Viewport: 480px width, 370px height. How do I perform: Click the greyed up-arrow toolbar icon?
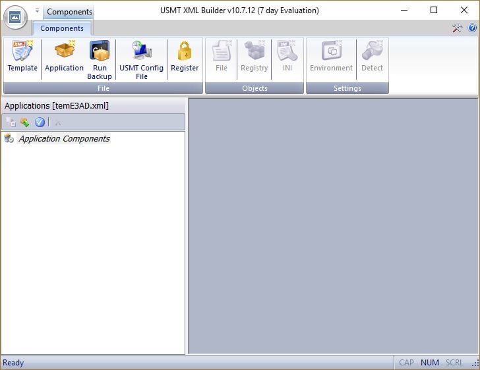pos(58,122)
